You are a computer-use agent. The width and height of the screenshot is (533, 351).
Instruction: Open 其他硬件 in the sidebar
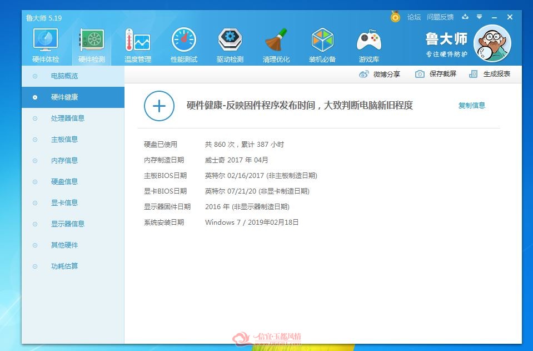(73, 245)
